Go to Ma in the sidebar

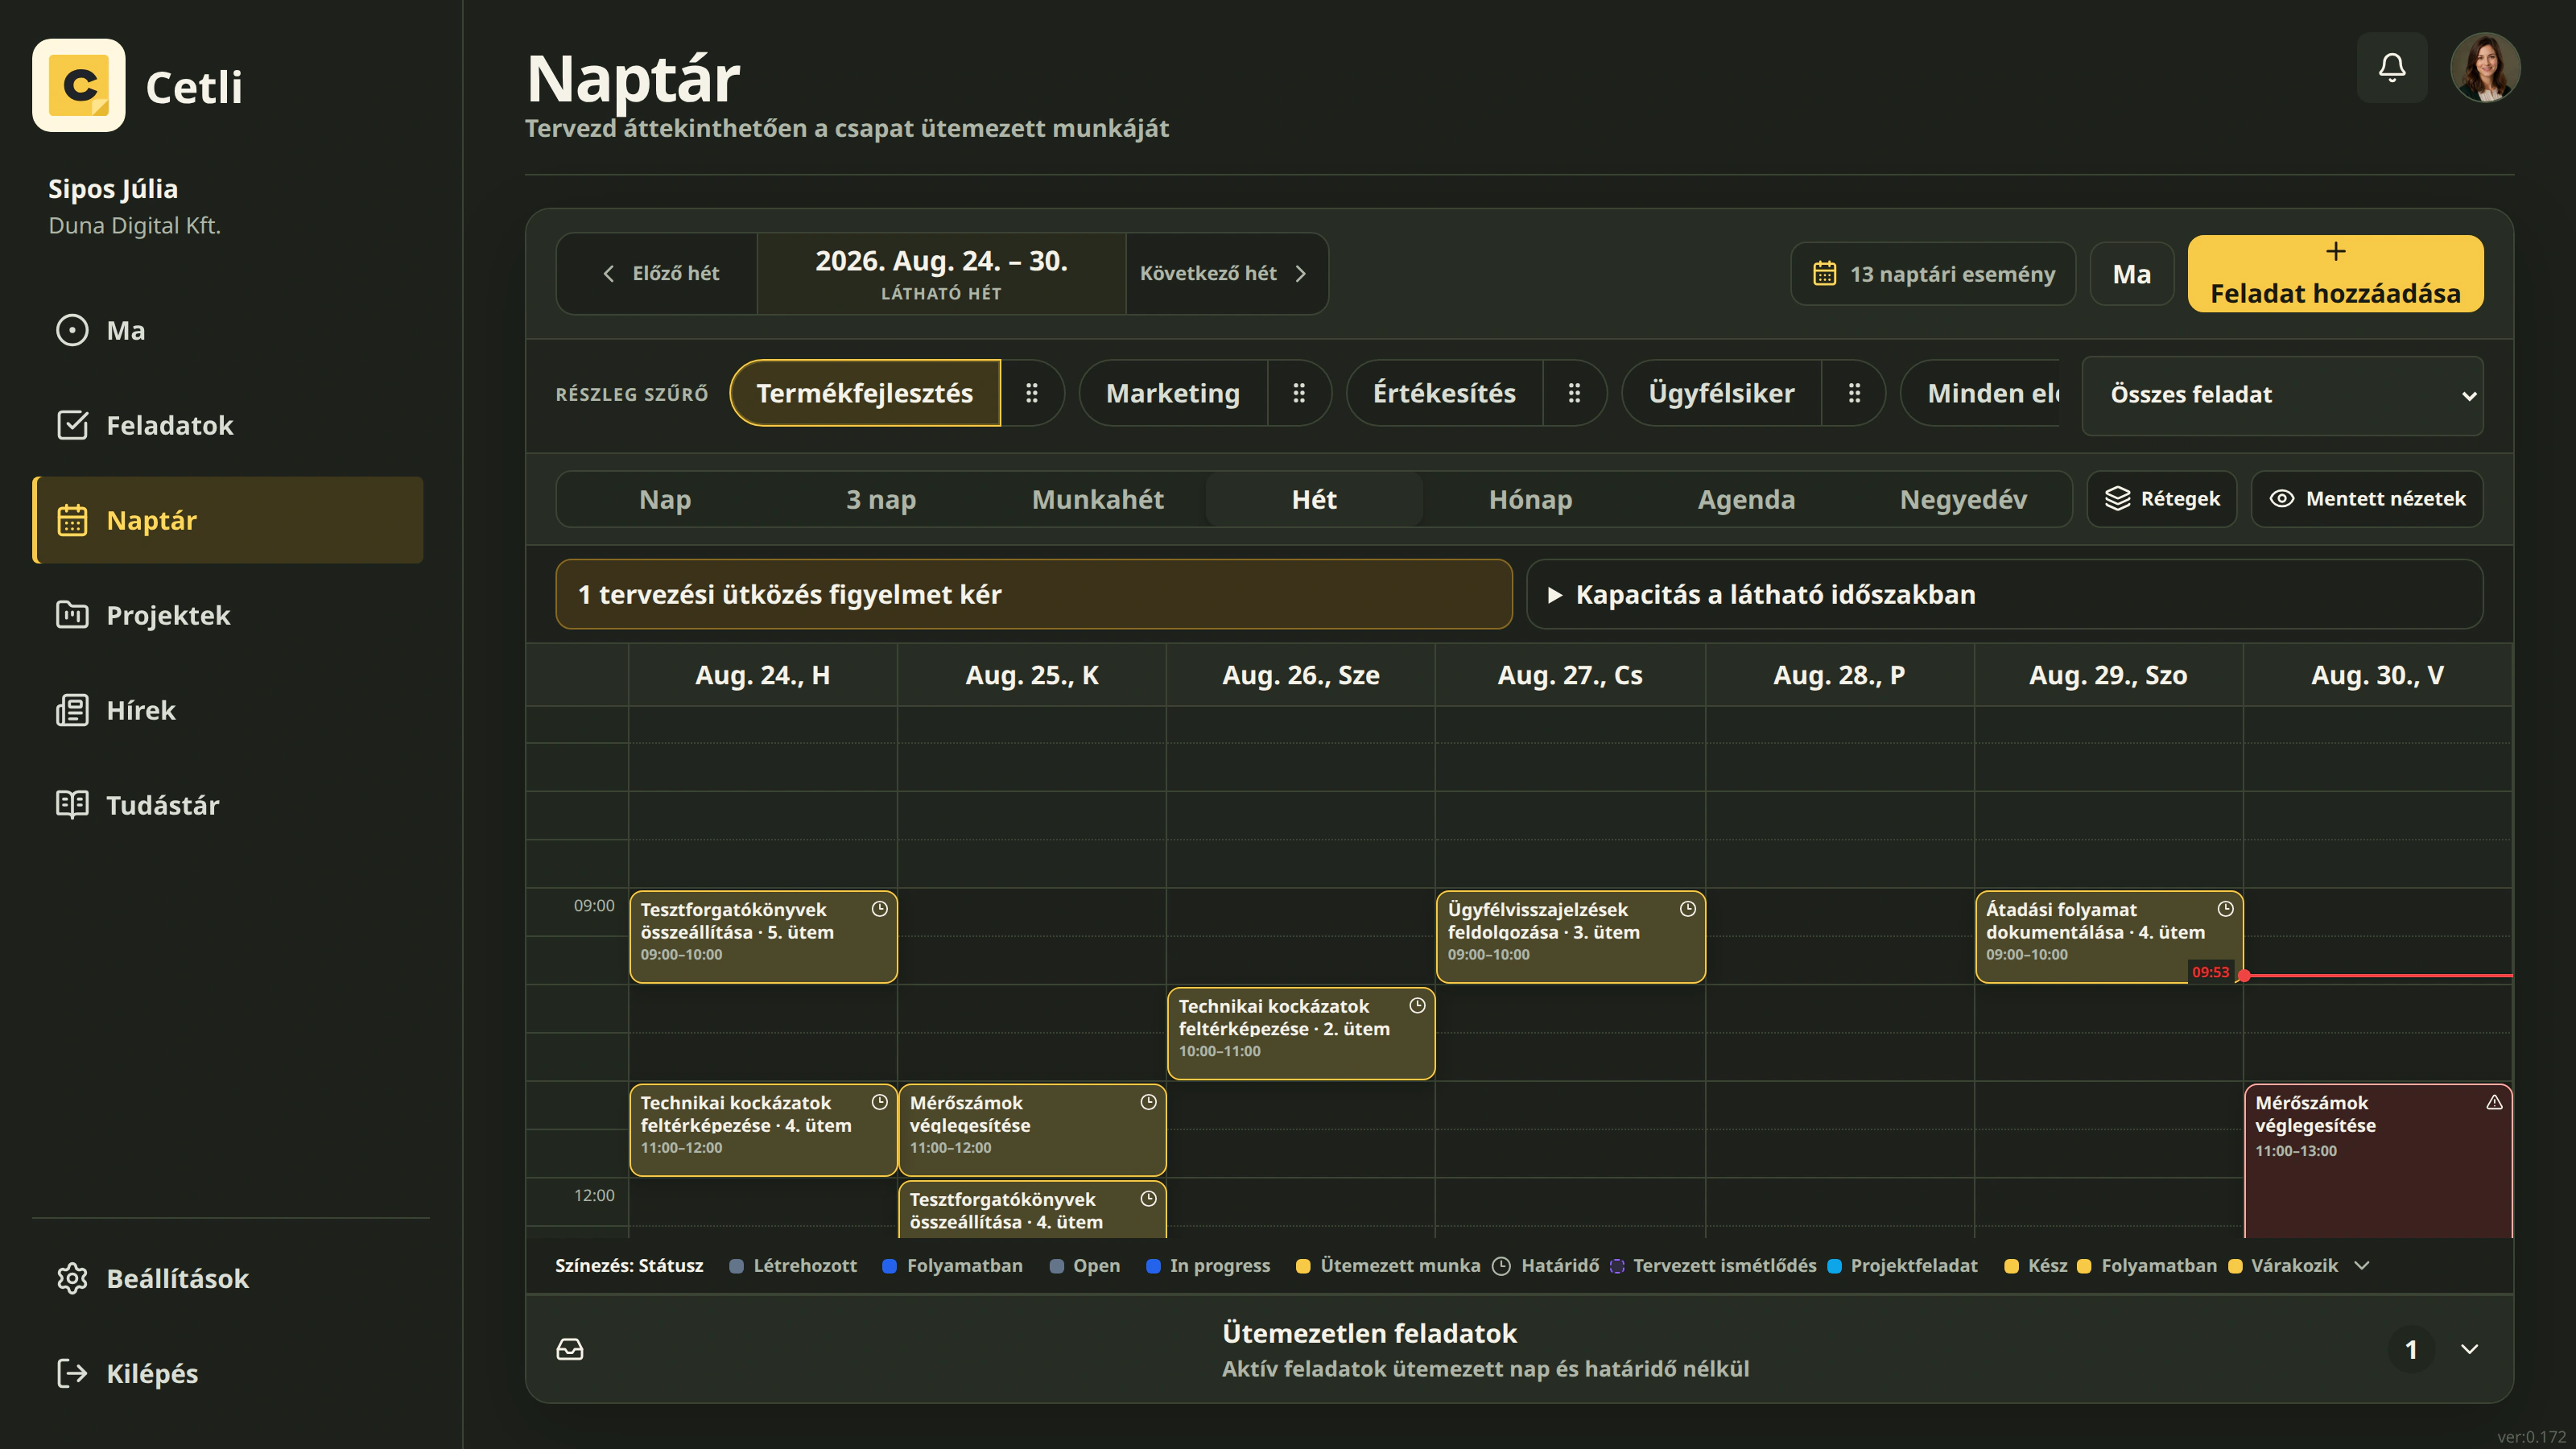tap(228, 330)
